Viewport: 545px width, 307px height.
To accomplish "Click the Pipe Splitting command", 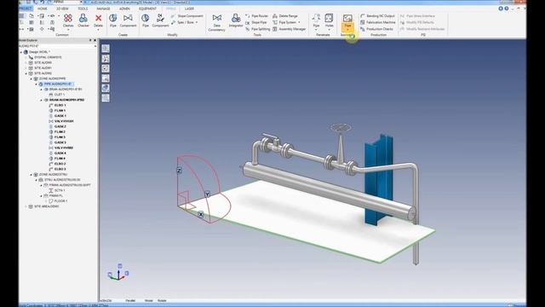I will click(257, 29).
